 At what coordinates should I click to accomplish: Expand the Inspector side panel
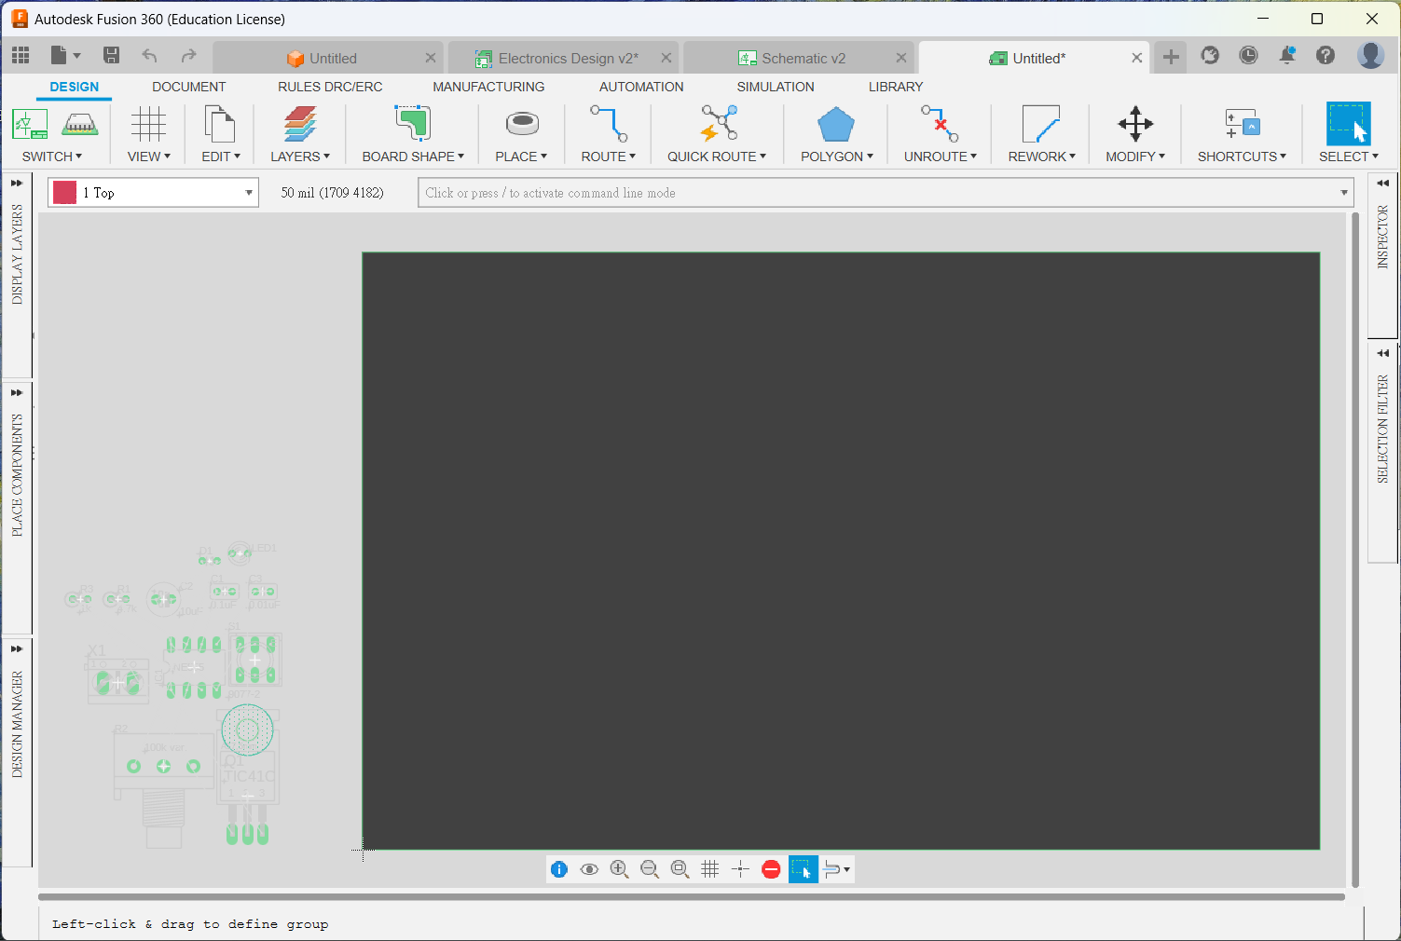coord(1382,184)
